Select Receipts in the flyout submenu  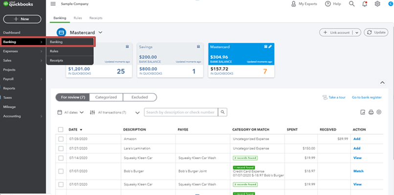(x=70, y=60)
